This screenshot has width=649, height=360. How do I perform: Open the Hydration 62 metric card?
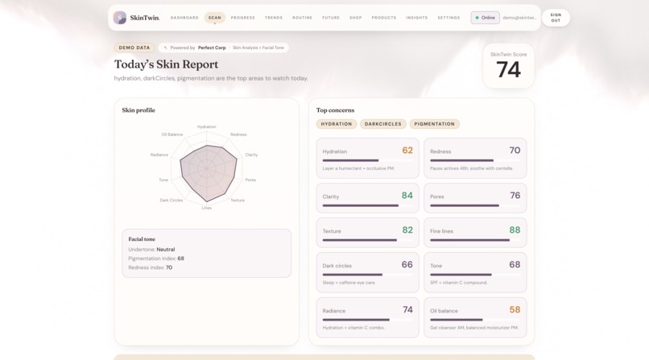click(367, 158)
